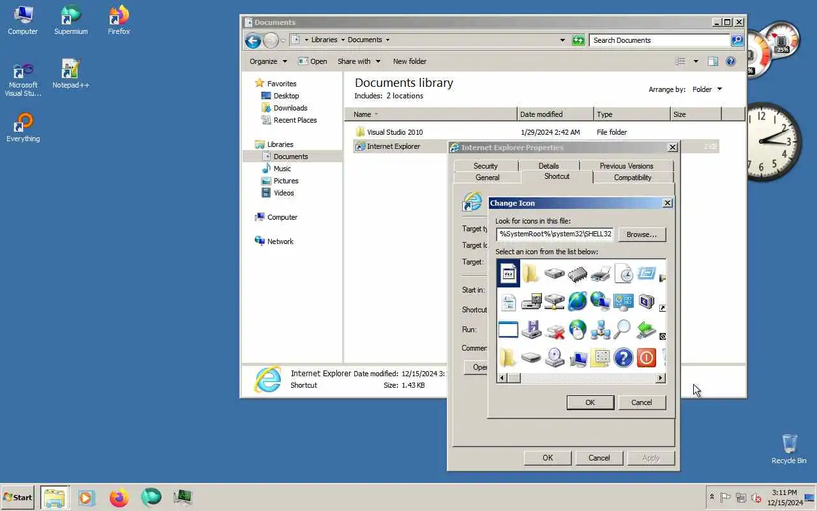
Task: Click the icon list left scroll arrow
Action: tap(502, 378)
